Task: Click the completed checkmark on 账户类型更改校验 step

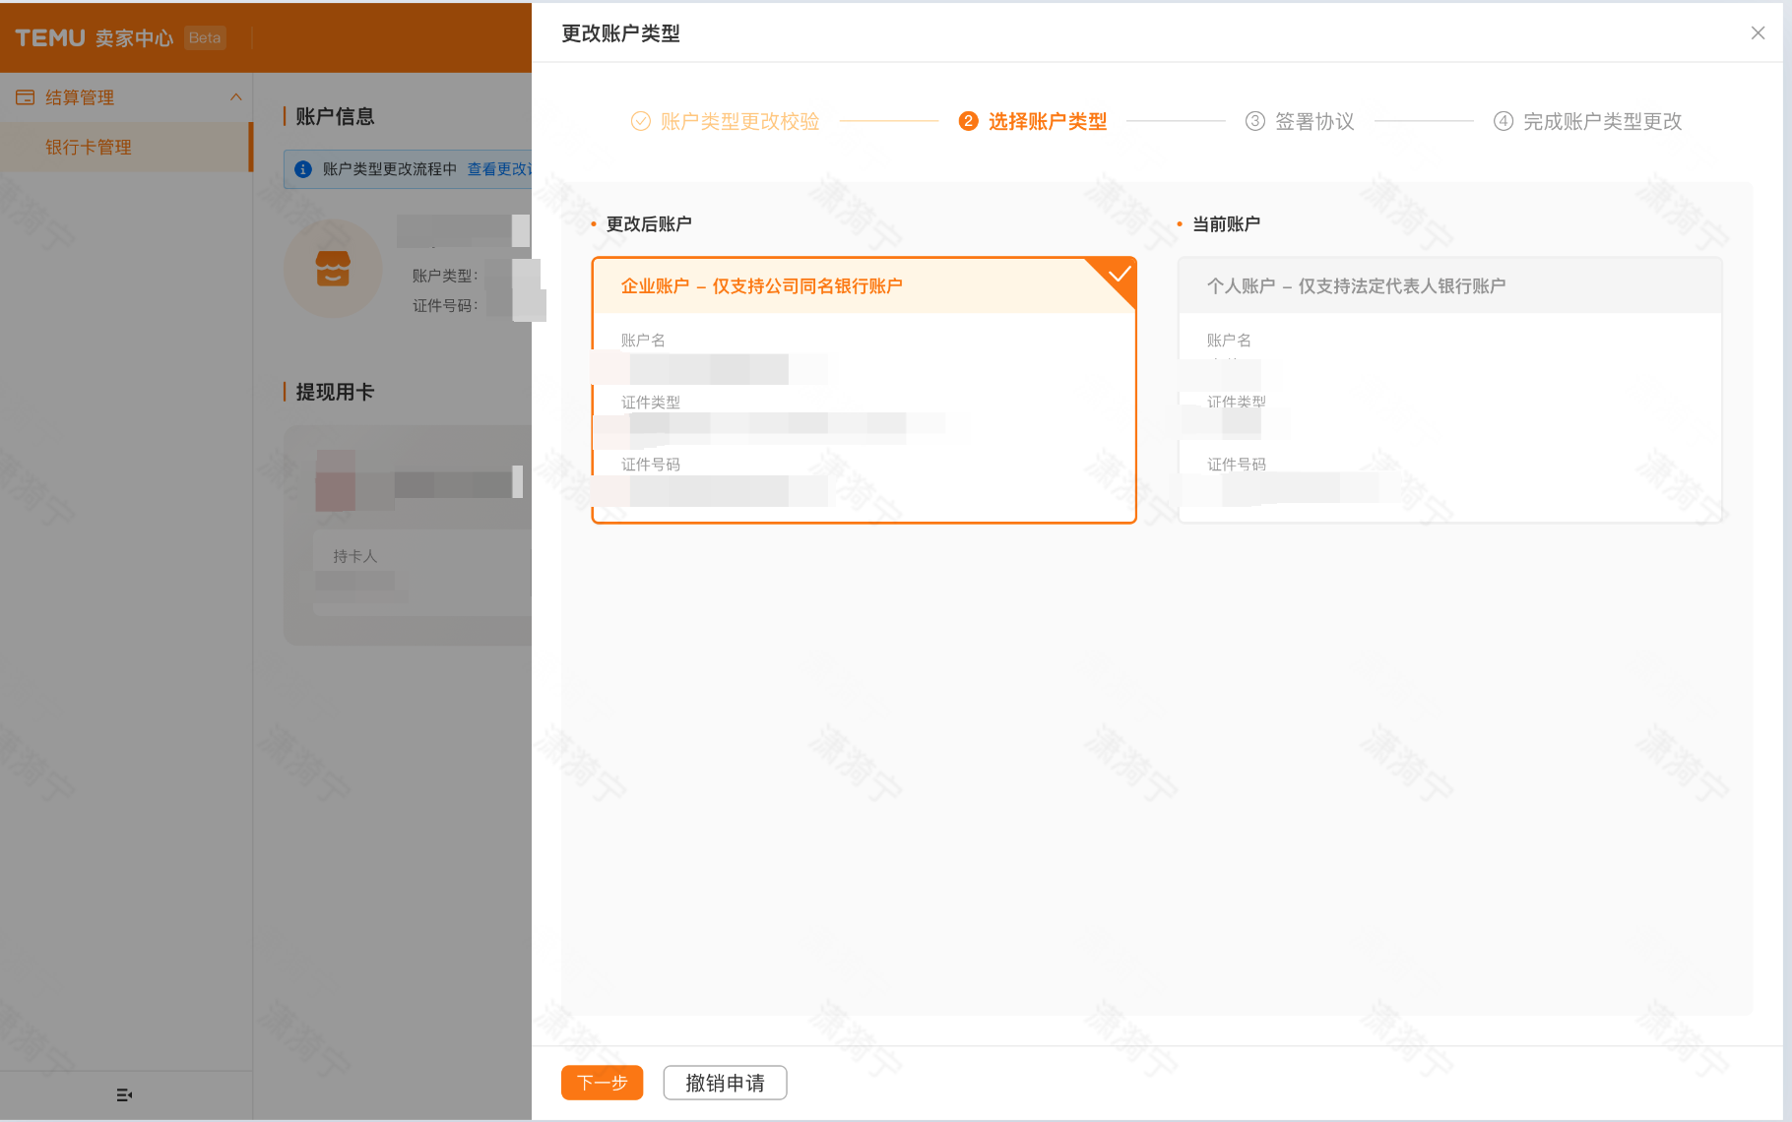Action: (x=641, y=120)
